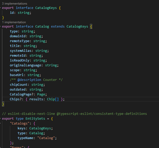Click the originalLanguage property
The height and width of the screenshot is (148, 159).
point(25,65)
